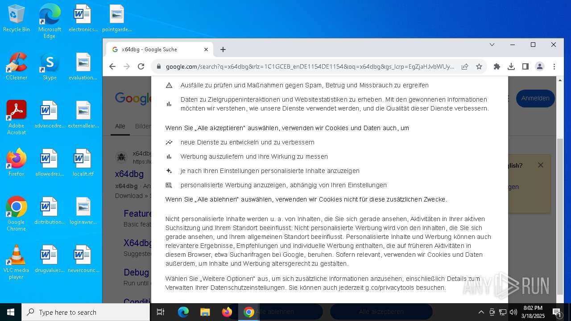This screenshot has width=571, height=321.
Task: Open a new Chrome tab
Action: pos(223,49)
